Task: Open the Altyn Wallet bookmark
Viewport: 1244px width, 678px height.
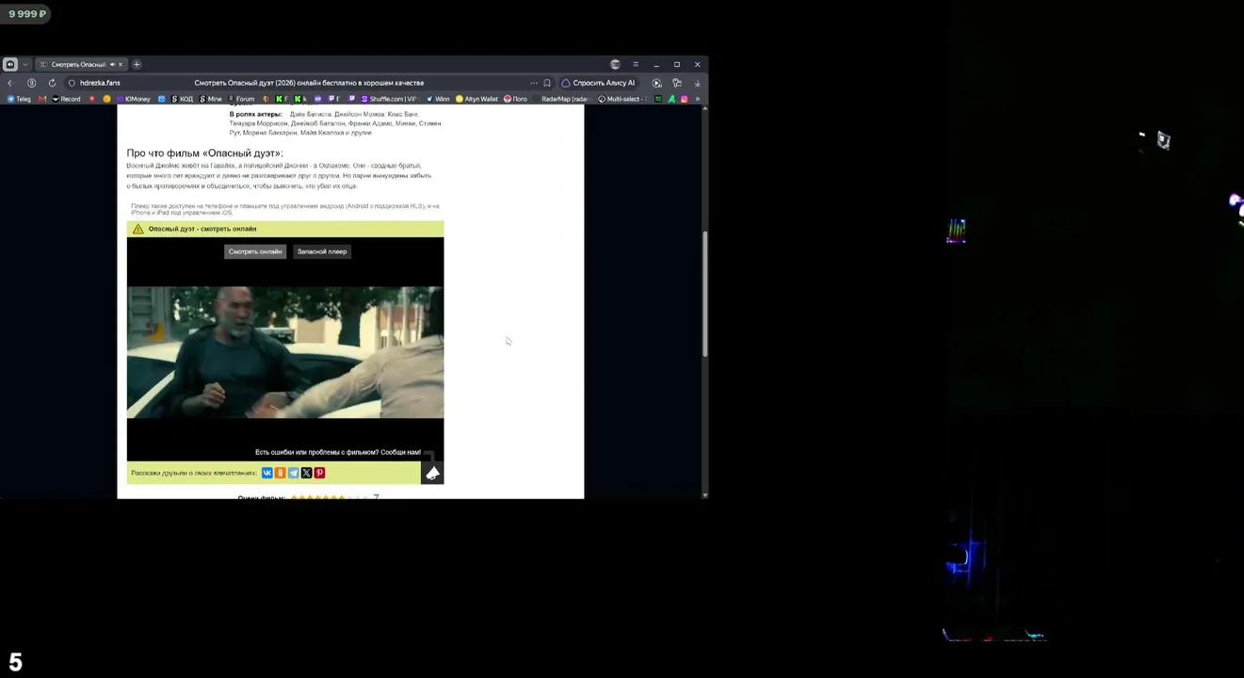Action: pos(477,99)
